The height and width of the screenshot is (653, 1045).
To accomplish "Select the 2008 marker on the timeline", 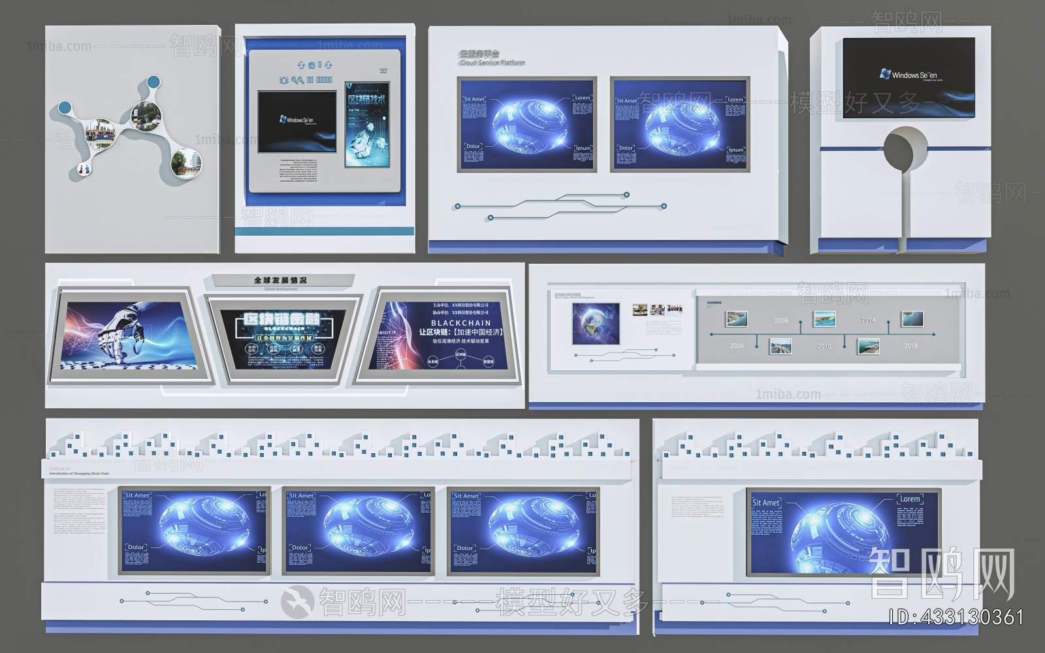I will pos(780,321).
